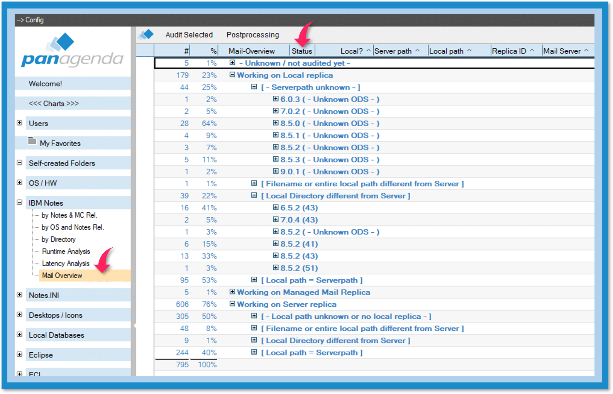The height and width of the screenshot is (394, 613).
Task: Click sort arrow on Server path column
Action: click(x=417, y=51)
